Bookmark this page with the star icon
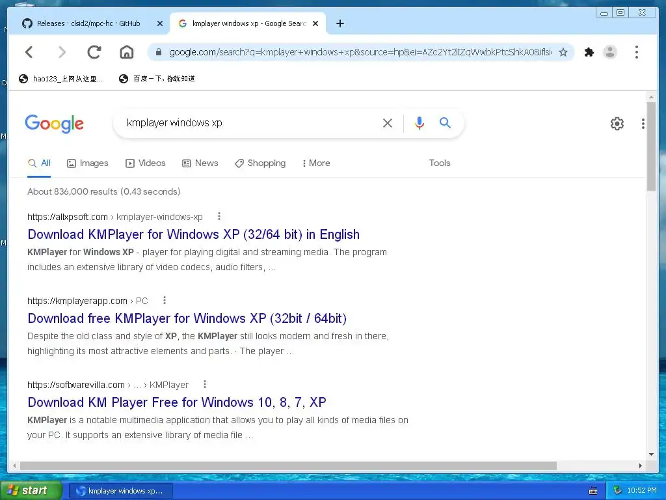The height and width of the screenshot is (500, 666). (563, 52)
